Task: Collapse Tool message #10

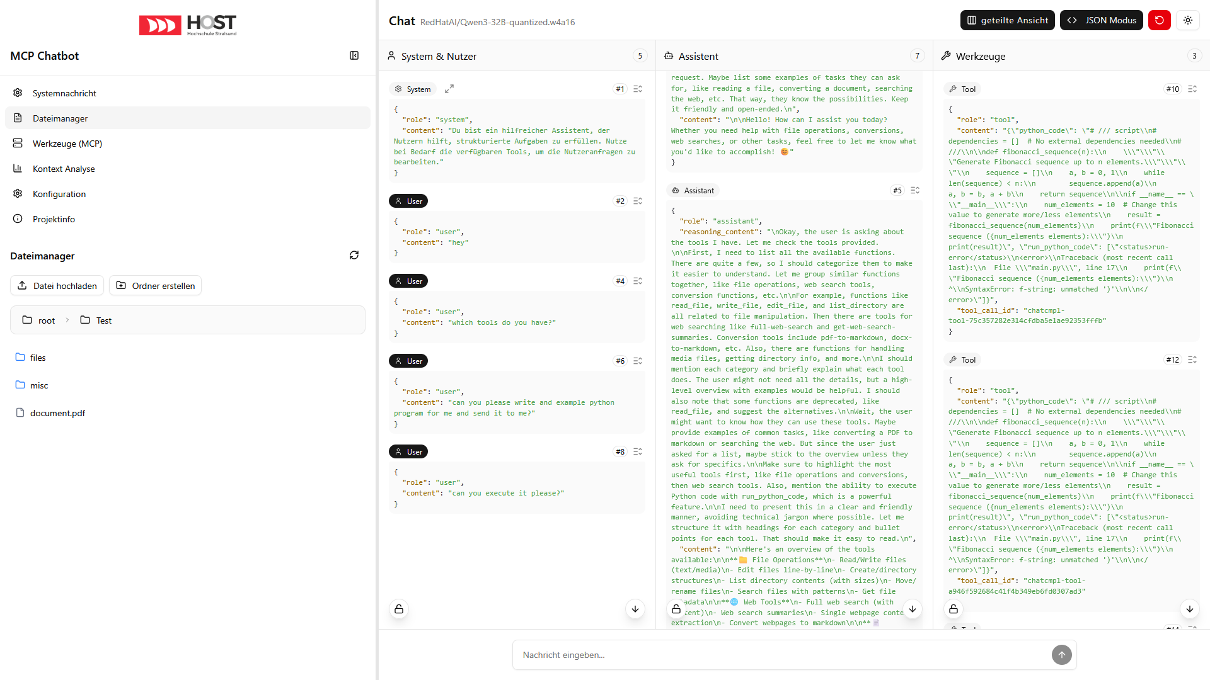Action: click(x=1192, y=89)
